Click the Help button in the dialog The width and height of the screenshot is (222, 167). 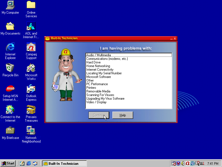(x=123, y=115)
